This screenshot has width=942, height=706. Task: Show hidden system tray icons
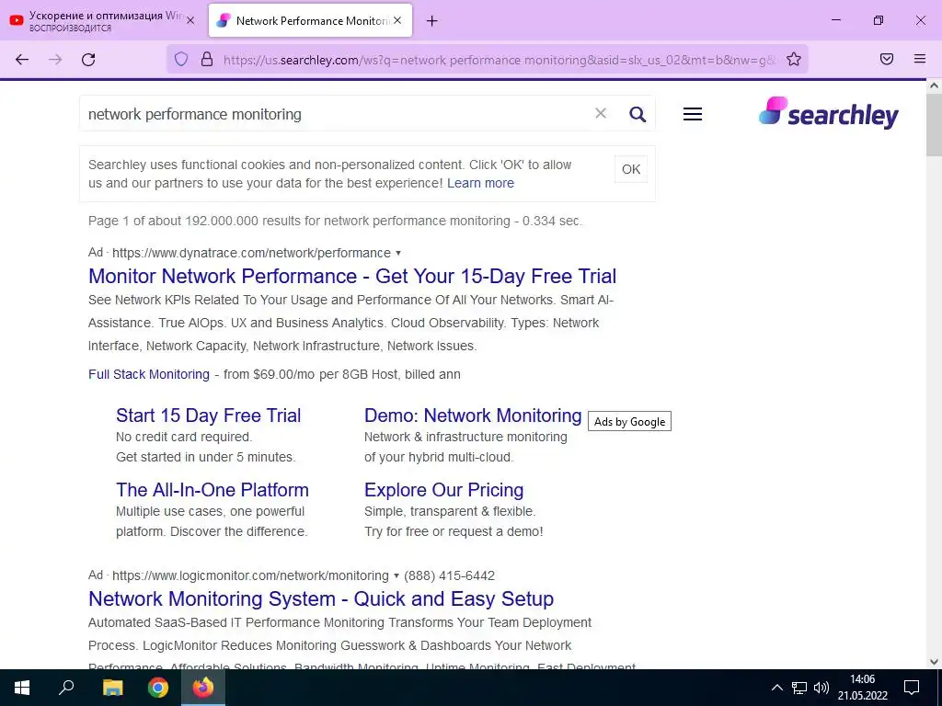776,688
